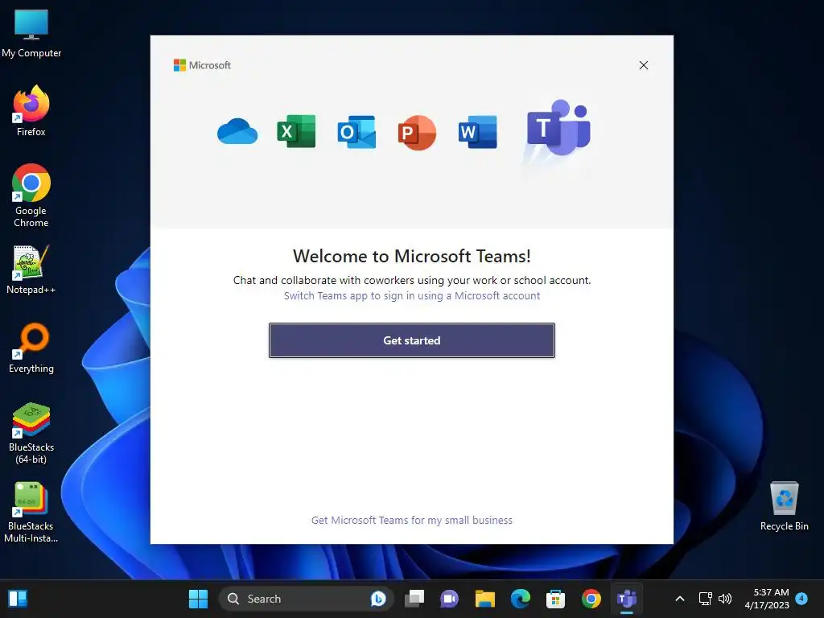Screen dimensions: 824x618
Task: Click the OneDrive cloud icon in banner
Action: pos(237,131)
